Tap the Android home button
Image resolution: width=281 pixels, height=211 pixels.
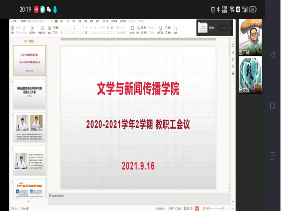click(272, 105)
